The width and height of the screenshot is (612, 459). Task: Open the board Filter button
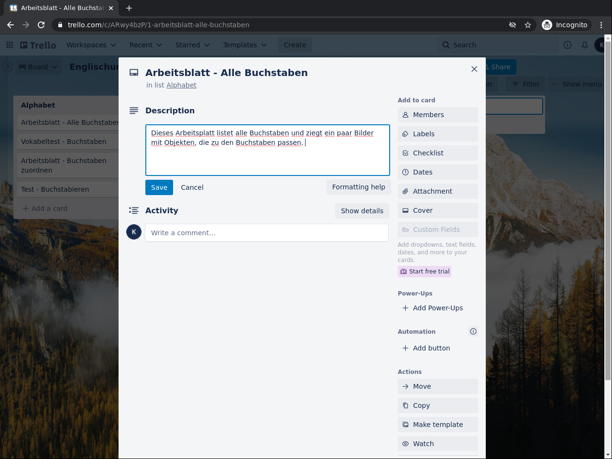point(525,84)
